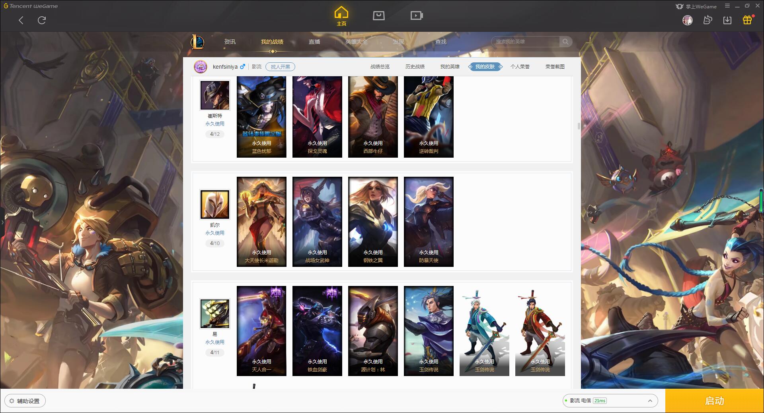
Task: Switch to the 英雄大全 tab
Action: [357, 42]
